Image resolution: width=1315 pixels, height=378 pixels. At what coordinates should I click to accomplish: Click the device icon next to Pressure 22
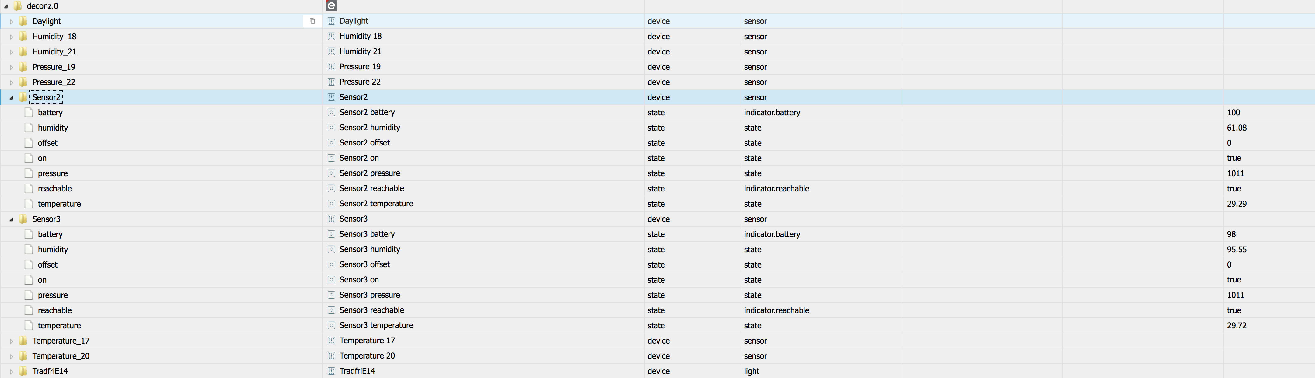331,82
